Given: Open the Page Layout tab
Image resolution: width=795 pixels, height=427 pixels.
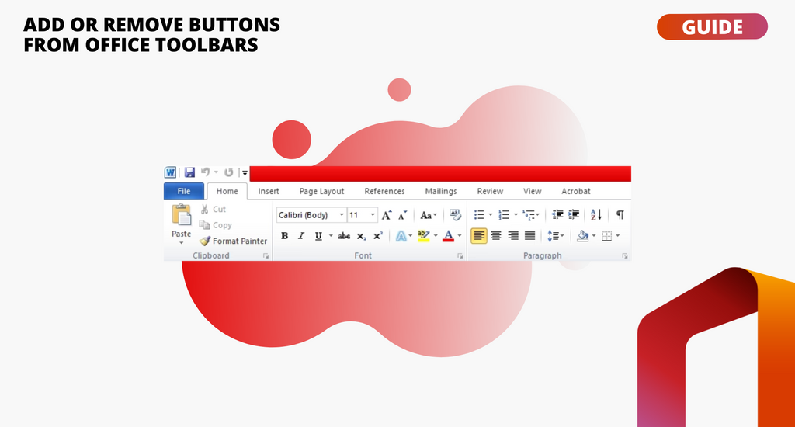Looking at the screenshot, I should pos(321,191).
